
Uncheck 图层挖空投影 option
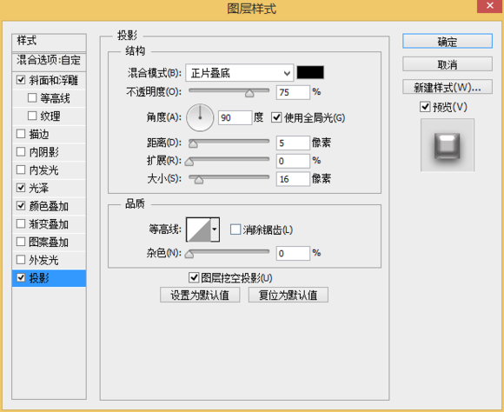pyautogui.click(x=194, y=277)
